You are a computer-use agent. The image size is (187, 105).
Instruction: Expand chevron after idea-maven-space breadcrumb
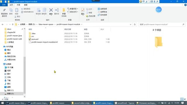[55, 24]
